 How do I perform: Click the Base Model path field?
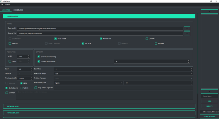coord(100,29)
